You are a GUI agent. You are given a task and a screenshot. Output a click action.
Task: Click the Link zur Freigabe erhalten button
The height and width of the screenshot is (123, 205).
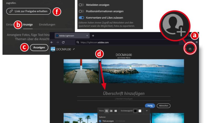pos(28,11)
